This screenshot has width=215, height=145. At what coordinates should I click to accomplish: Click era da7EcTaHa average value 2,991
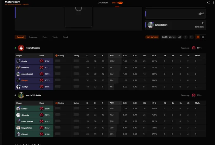pyautogui.click(x=199, y=95)
